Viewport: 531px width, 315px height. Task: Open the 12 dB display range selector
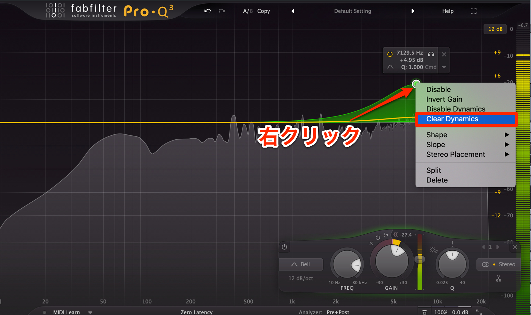pyautogui.click(x=495, y=29)
